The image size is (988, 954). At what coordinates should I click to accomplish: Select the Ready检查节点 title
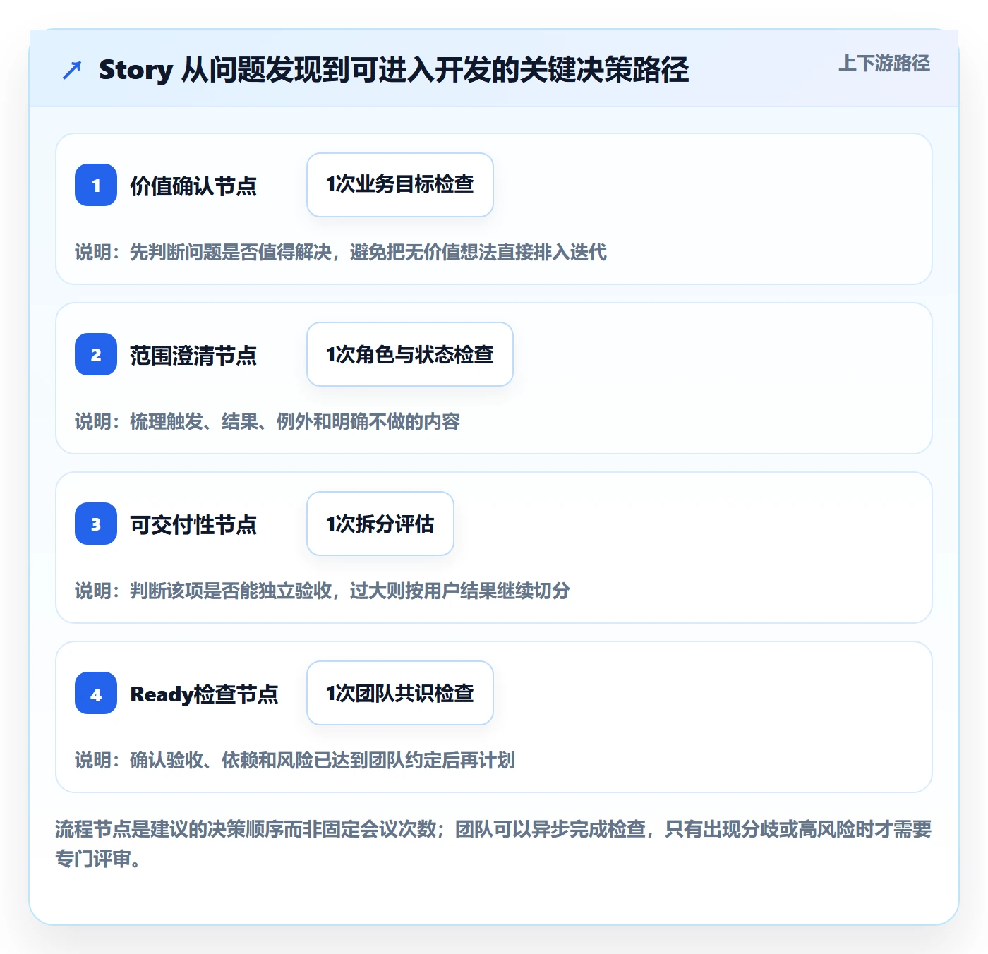click(x=204, y=694)
